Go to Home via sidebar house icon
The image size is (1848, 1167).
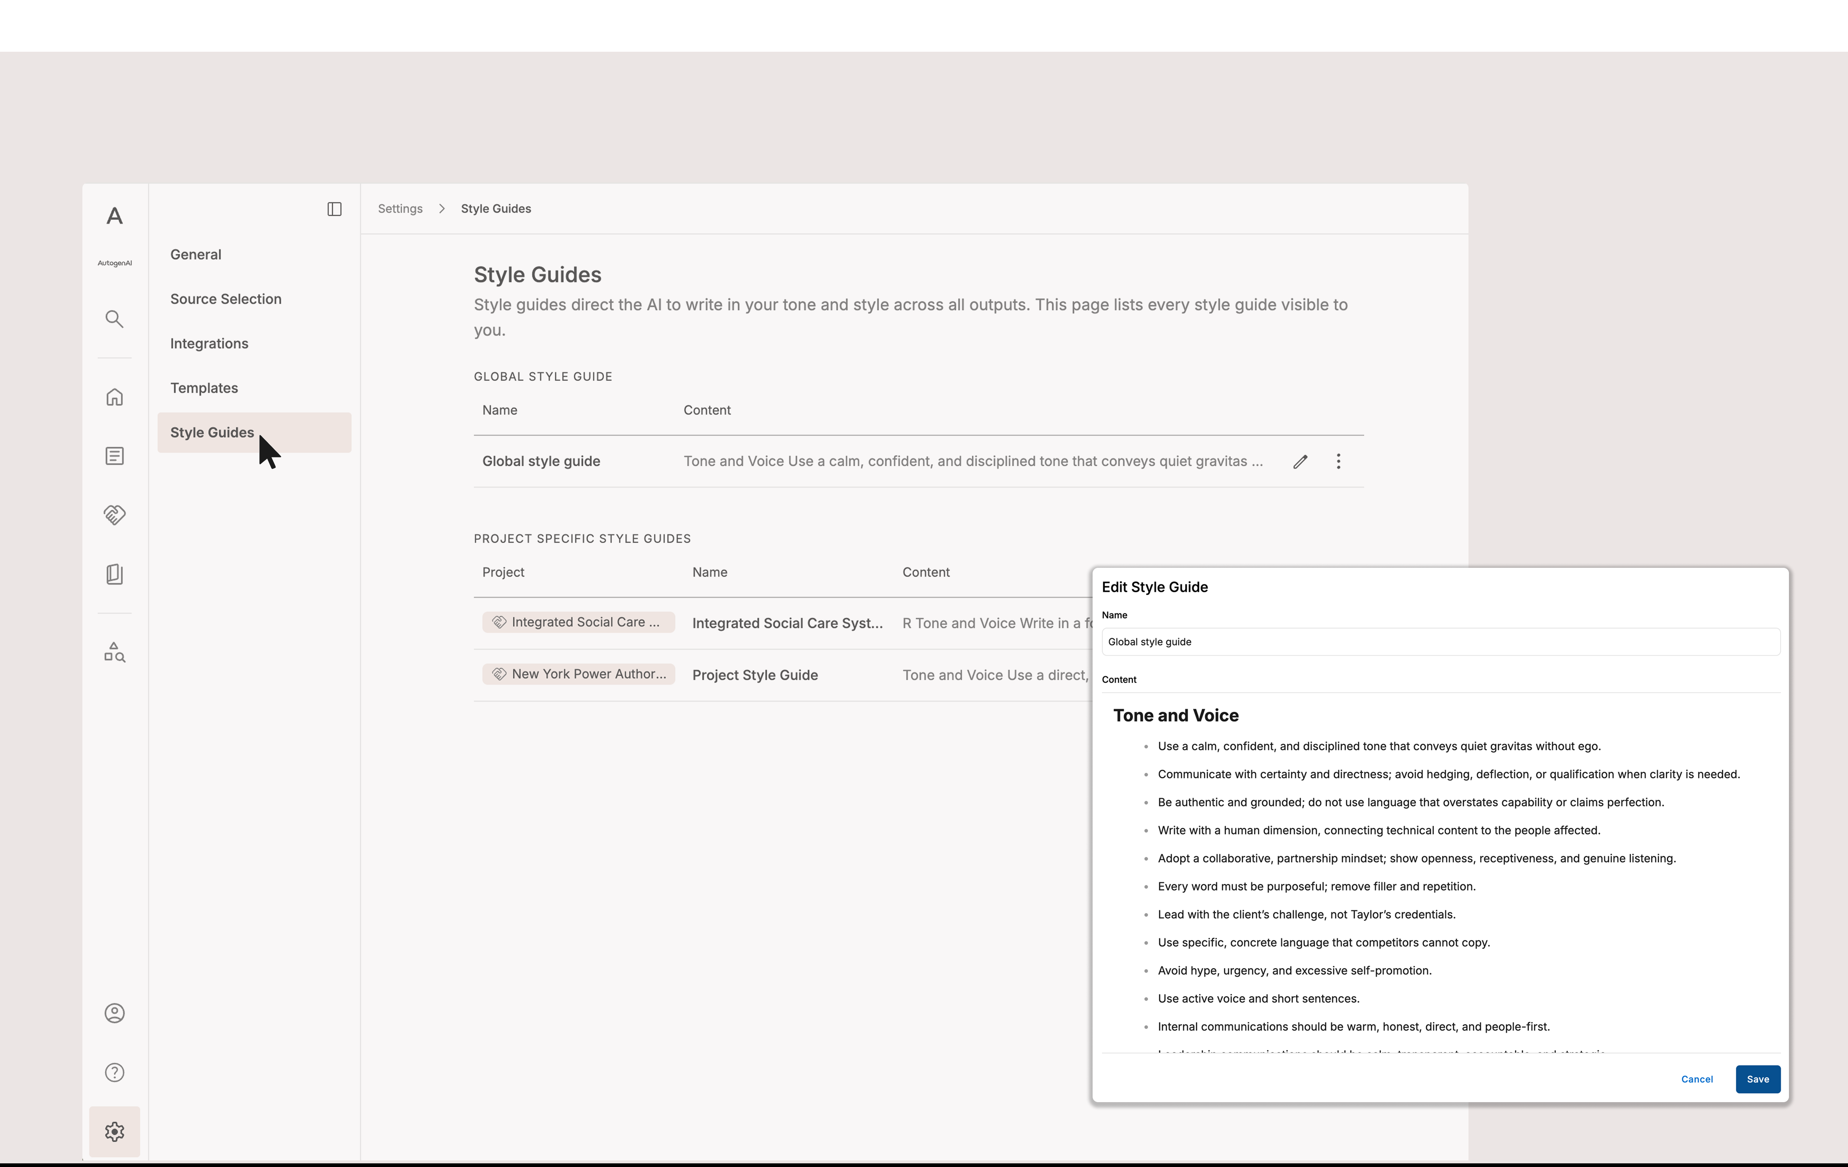[114, 397]
